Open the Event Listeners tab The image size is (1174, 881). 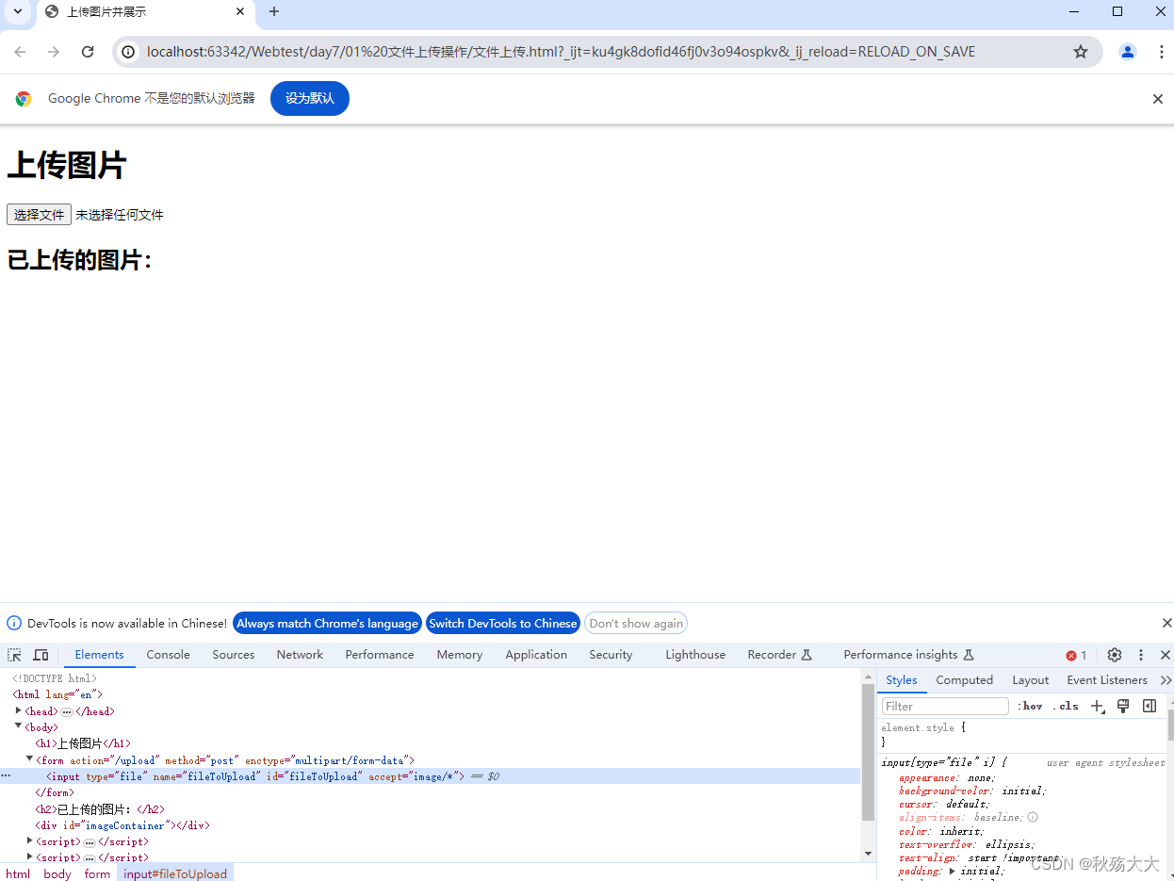click(1107, 680)
